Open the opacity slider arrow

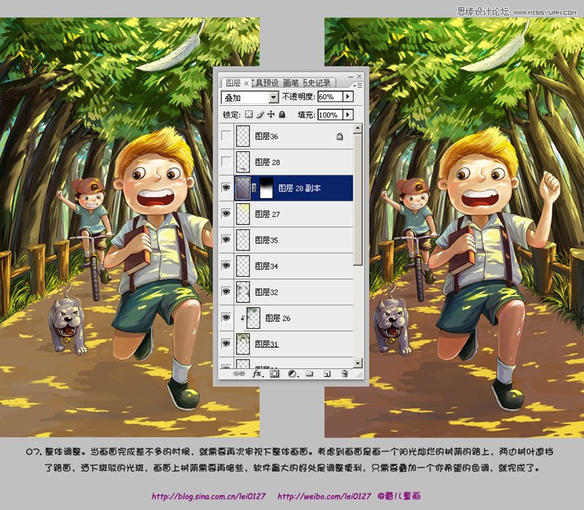(346, 96)
